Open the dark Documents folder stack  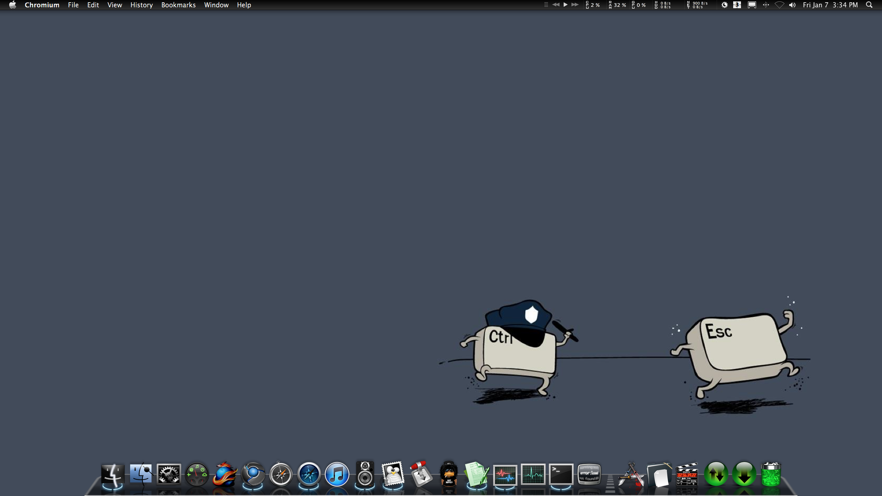pyautogui.click(x=659, y=475)
